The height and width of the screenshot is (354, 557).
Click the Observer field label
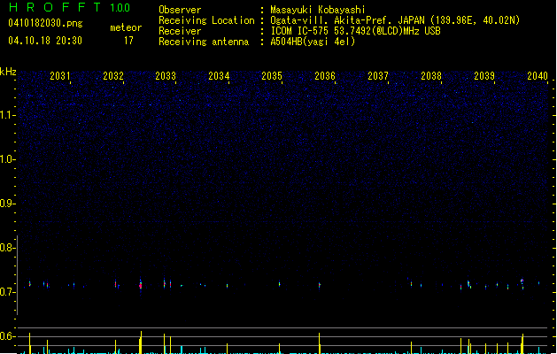tap(180, 10)
